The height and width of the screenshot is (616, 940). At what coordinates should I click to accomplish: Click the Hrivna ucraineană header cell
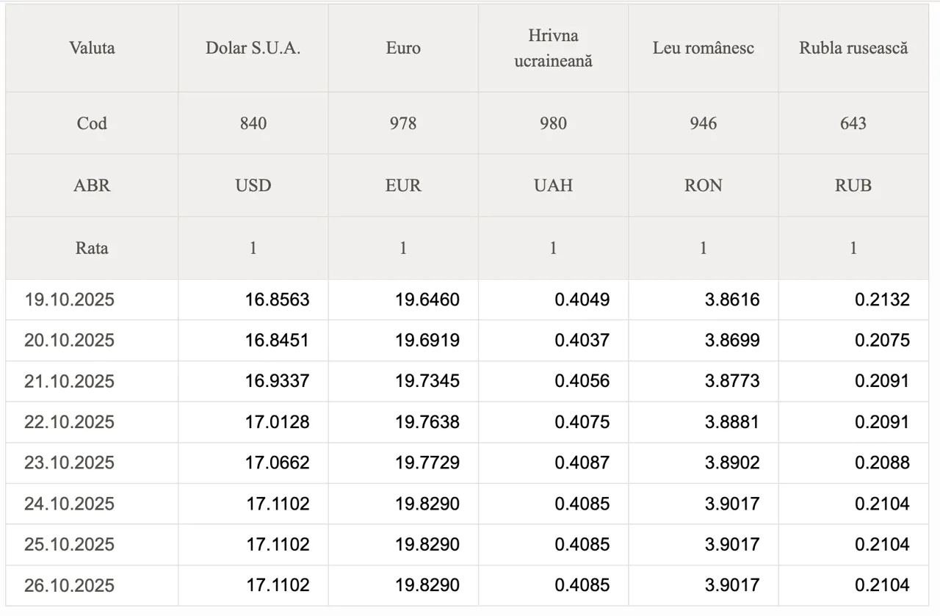point(553,48)
